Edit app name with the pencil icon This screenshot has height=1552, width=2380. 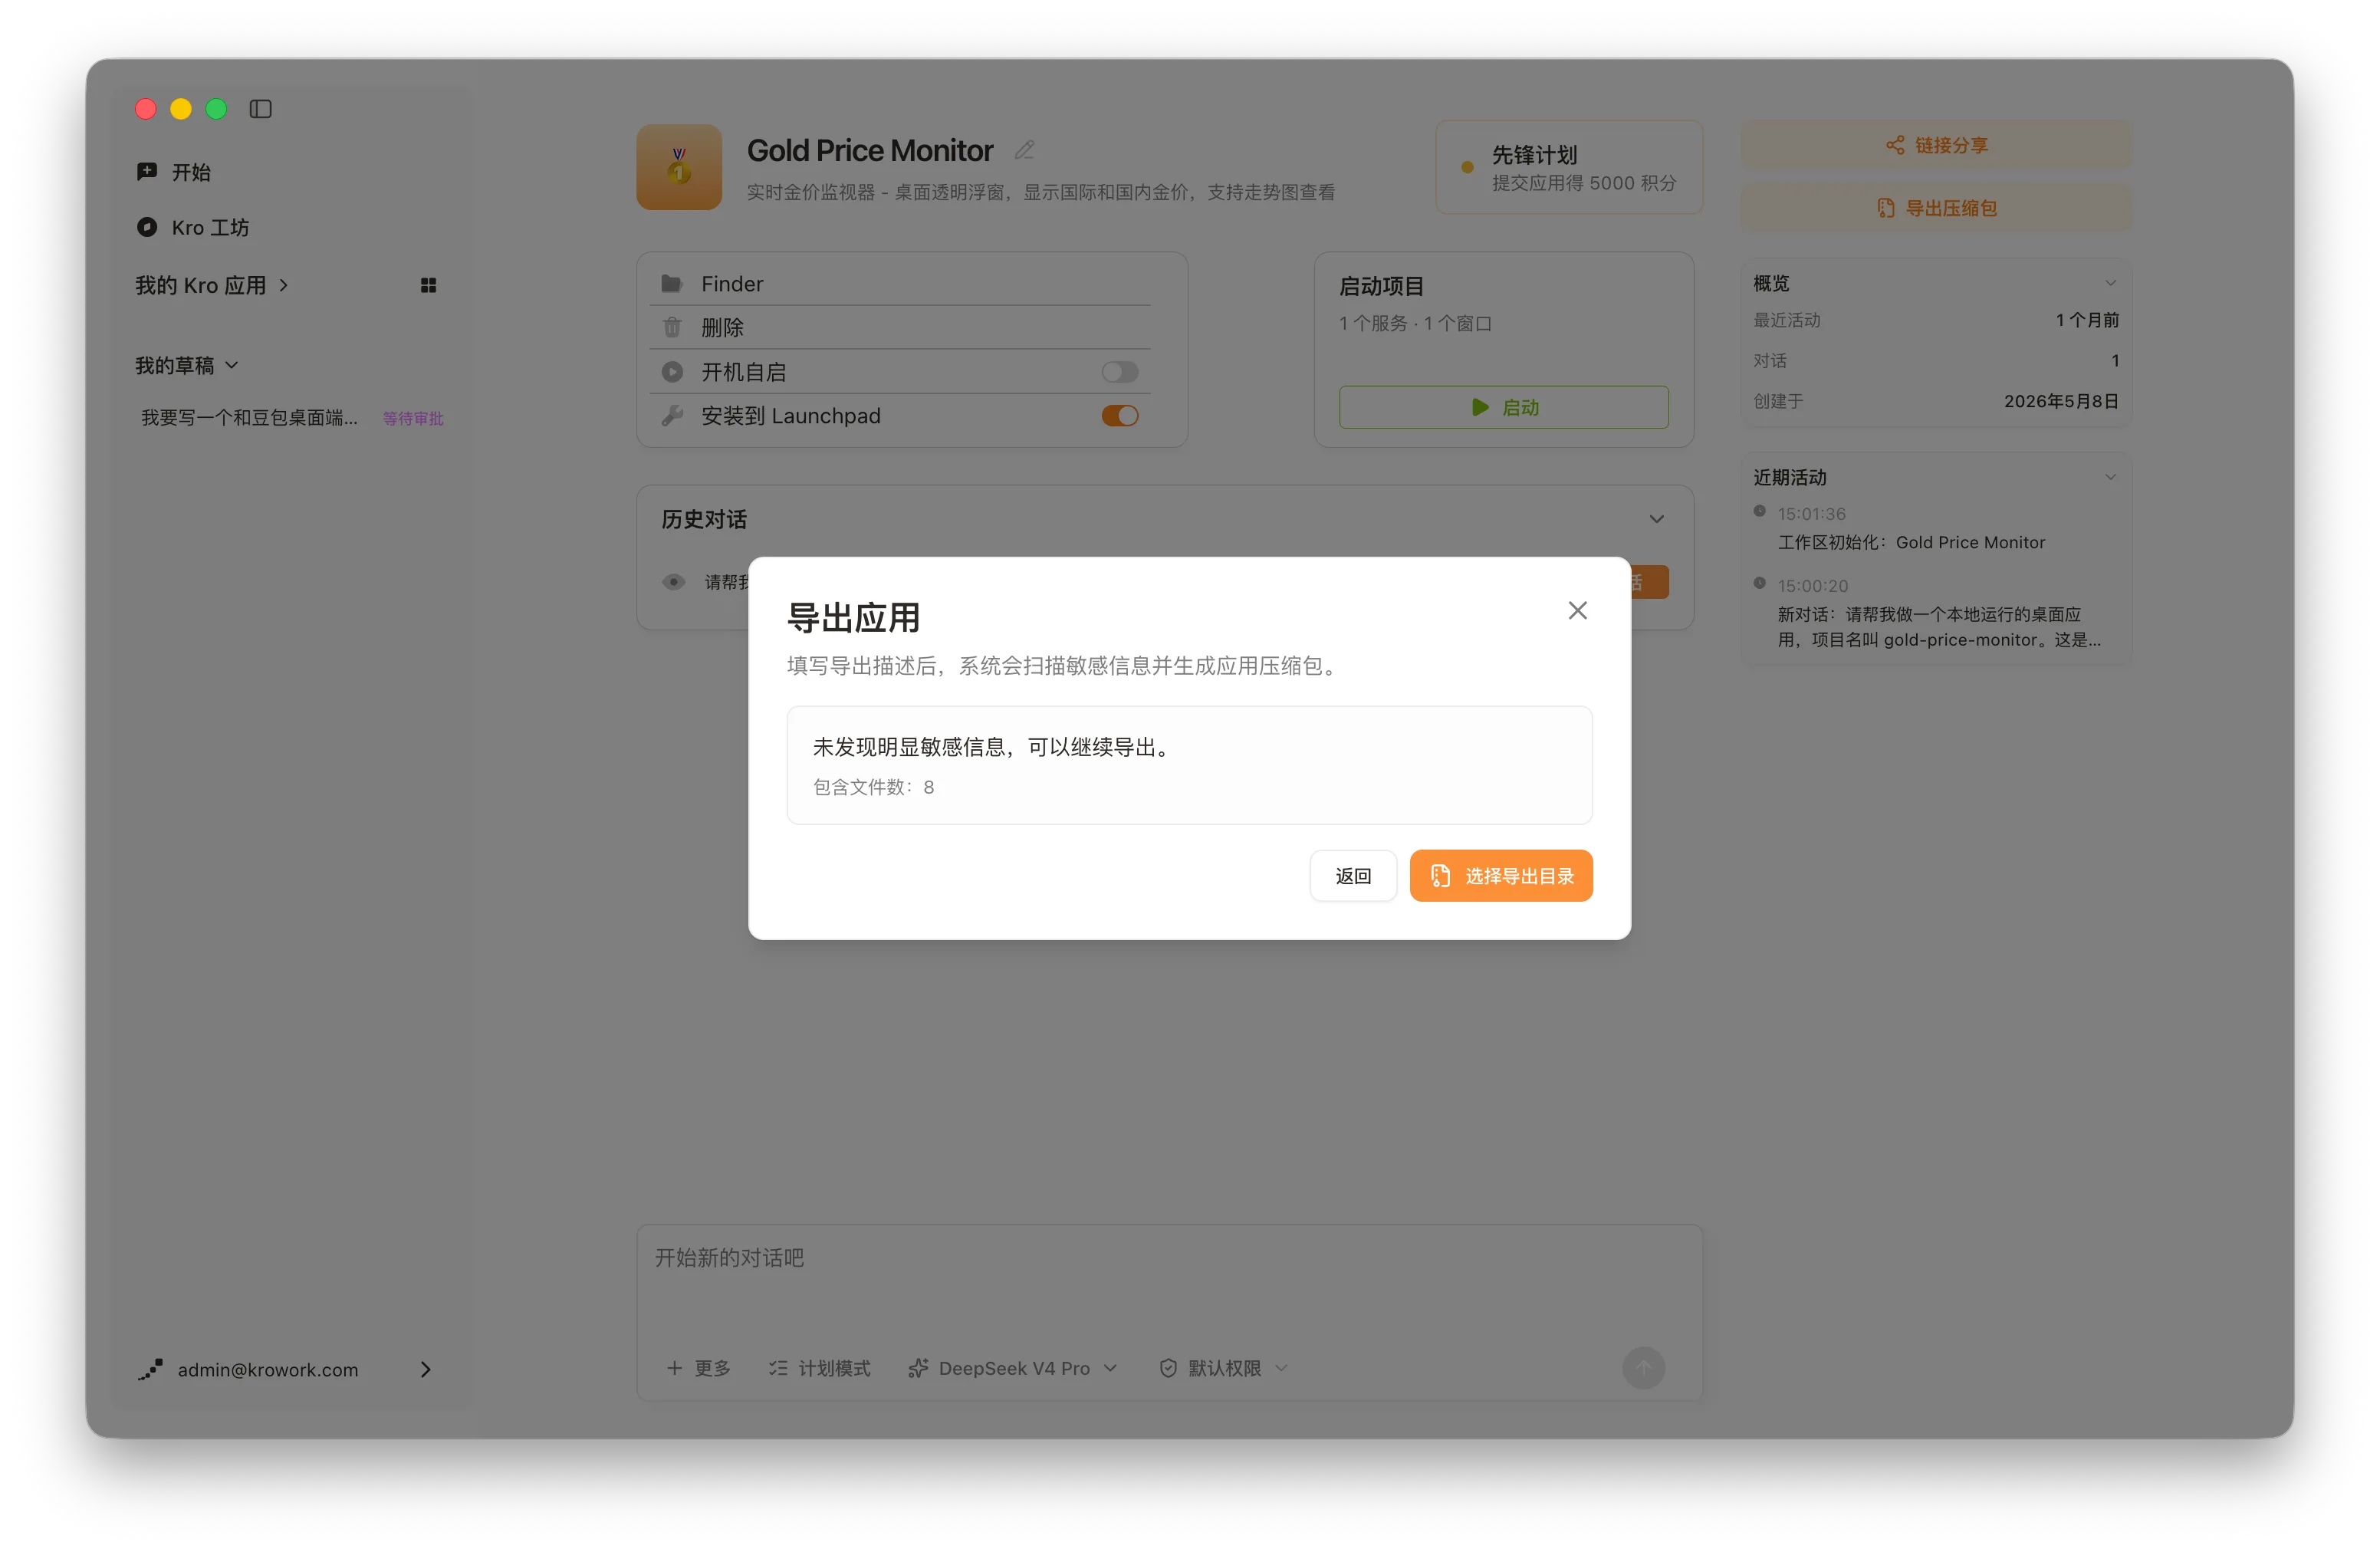coord(1024,150)
